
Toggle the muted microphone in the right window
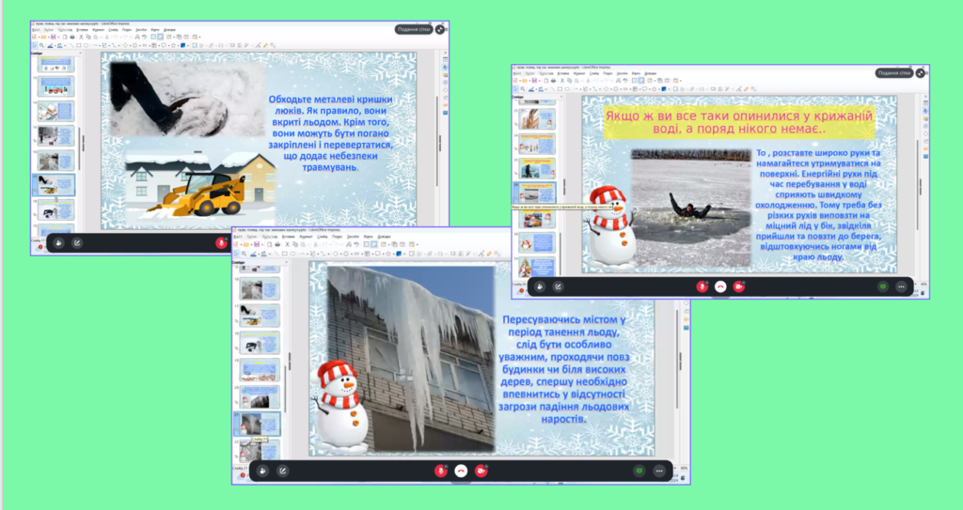[702, 286]
